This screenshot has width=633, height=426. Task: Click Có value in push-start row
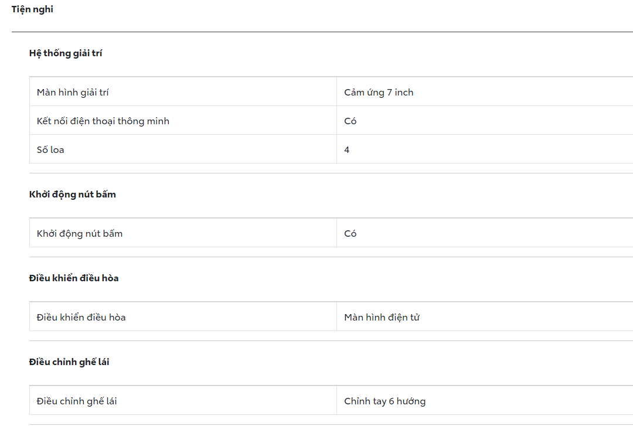tap(350, 234)
